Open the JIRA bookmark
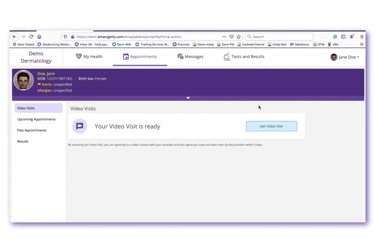The image size is (375, 250). pos(333,44)
